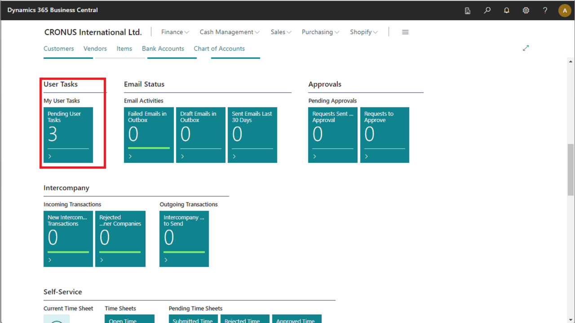Go to Chart of Accounts
Image resolution: width=575 pixels, height=323 pixels.
pos(219,48)
